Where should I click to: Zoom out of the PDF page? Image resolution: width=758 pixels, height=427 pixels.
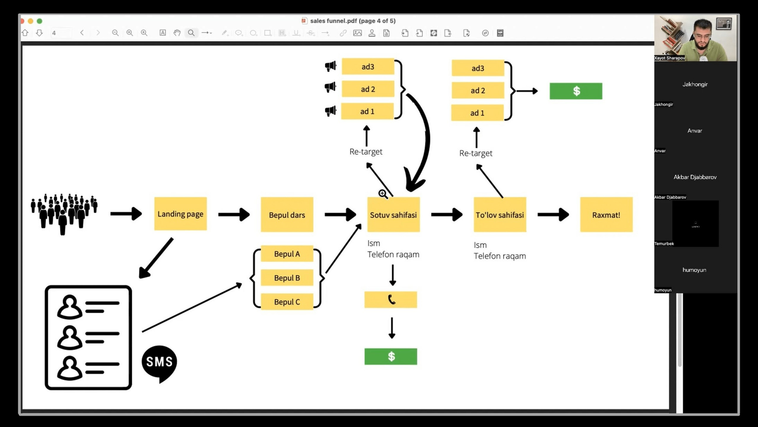(115, 33)
